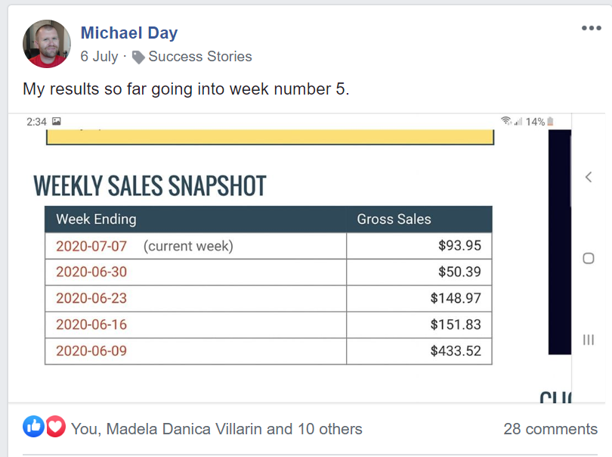Click the Weekly Sales Snapshot image

pyautogui.click(x=289, y=258)
